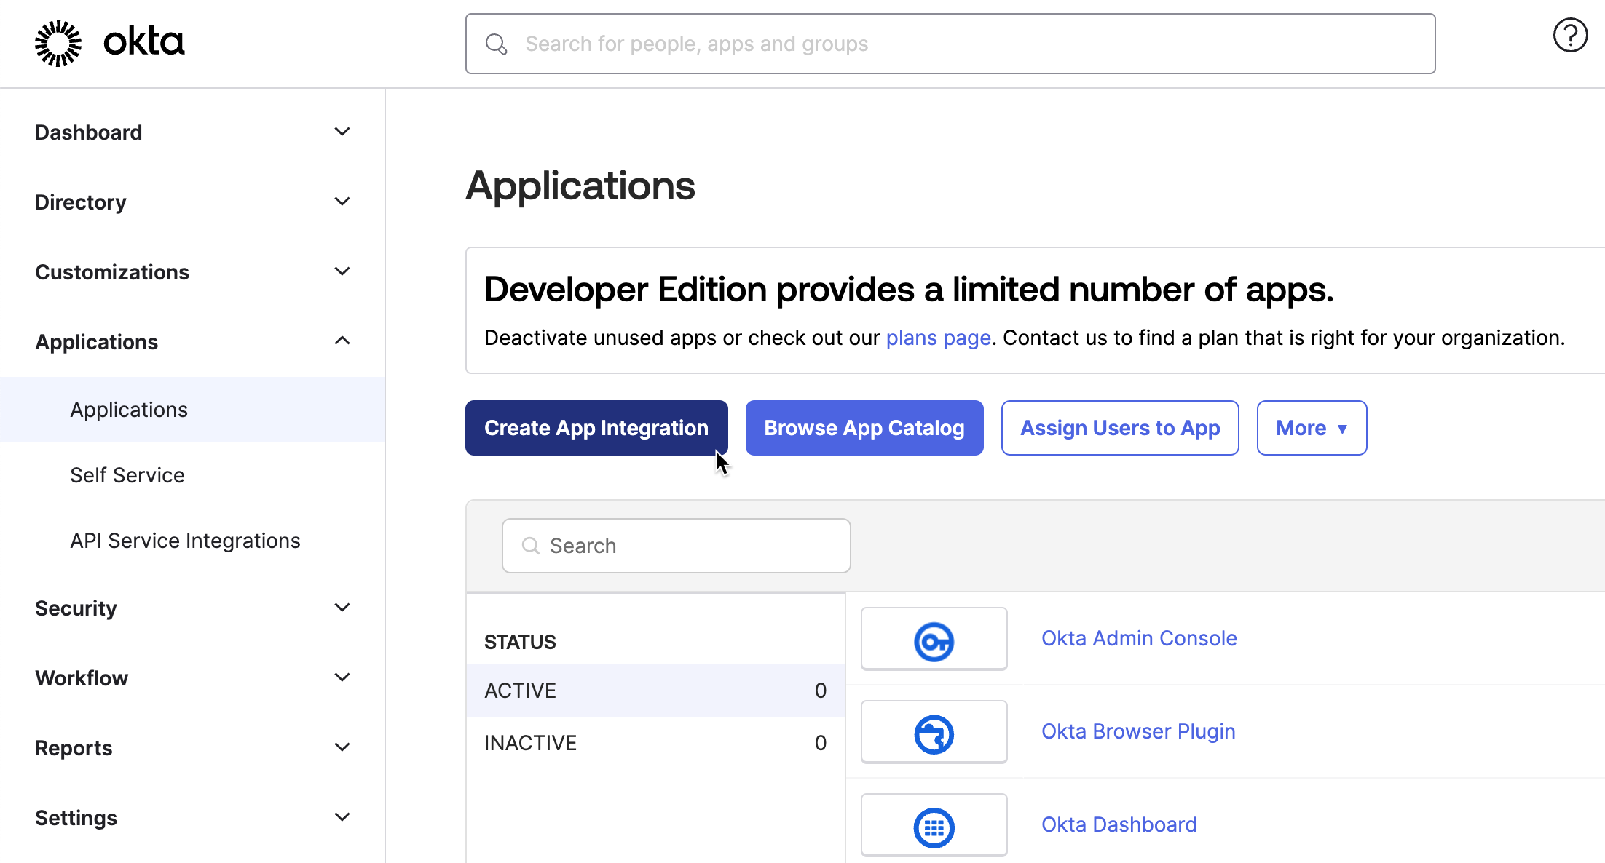Click the Applications page heading

(x=580, y=186)
